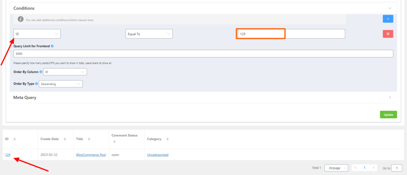Collapse the Conditions section
This screenshot has width=407, height=175.
[390, 8]
